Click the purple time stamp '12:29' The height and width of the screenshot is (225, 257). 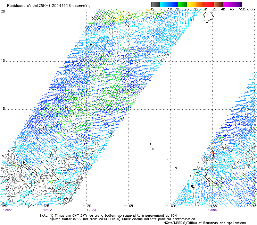91,210
